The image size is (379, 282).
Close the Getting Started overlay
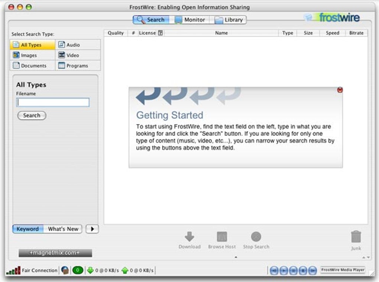[340, 90]
